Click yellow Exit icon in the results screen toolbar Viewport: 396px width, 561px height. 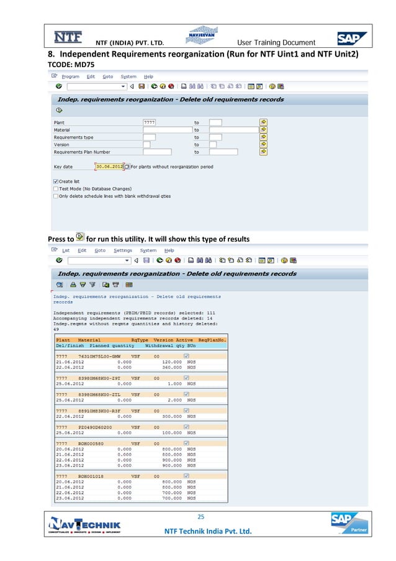click(x=169, y=261)
